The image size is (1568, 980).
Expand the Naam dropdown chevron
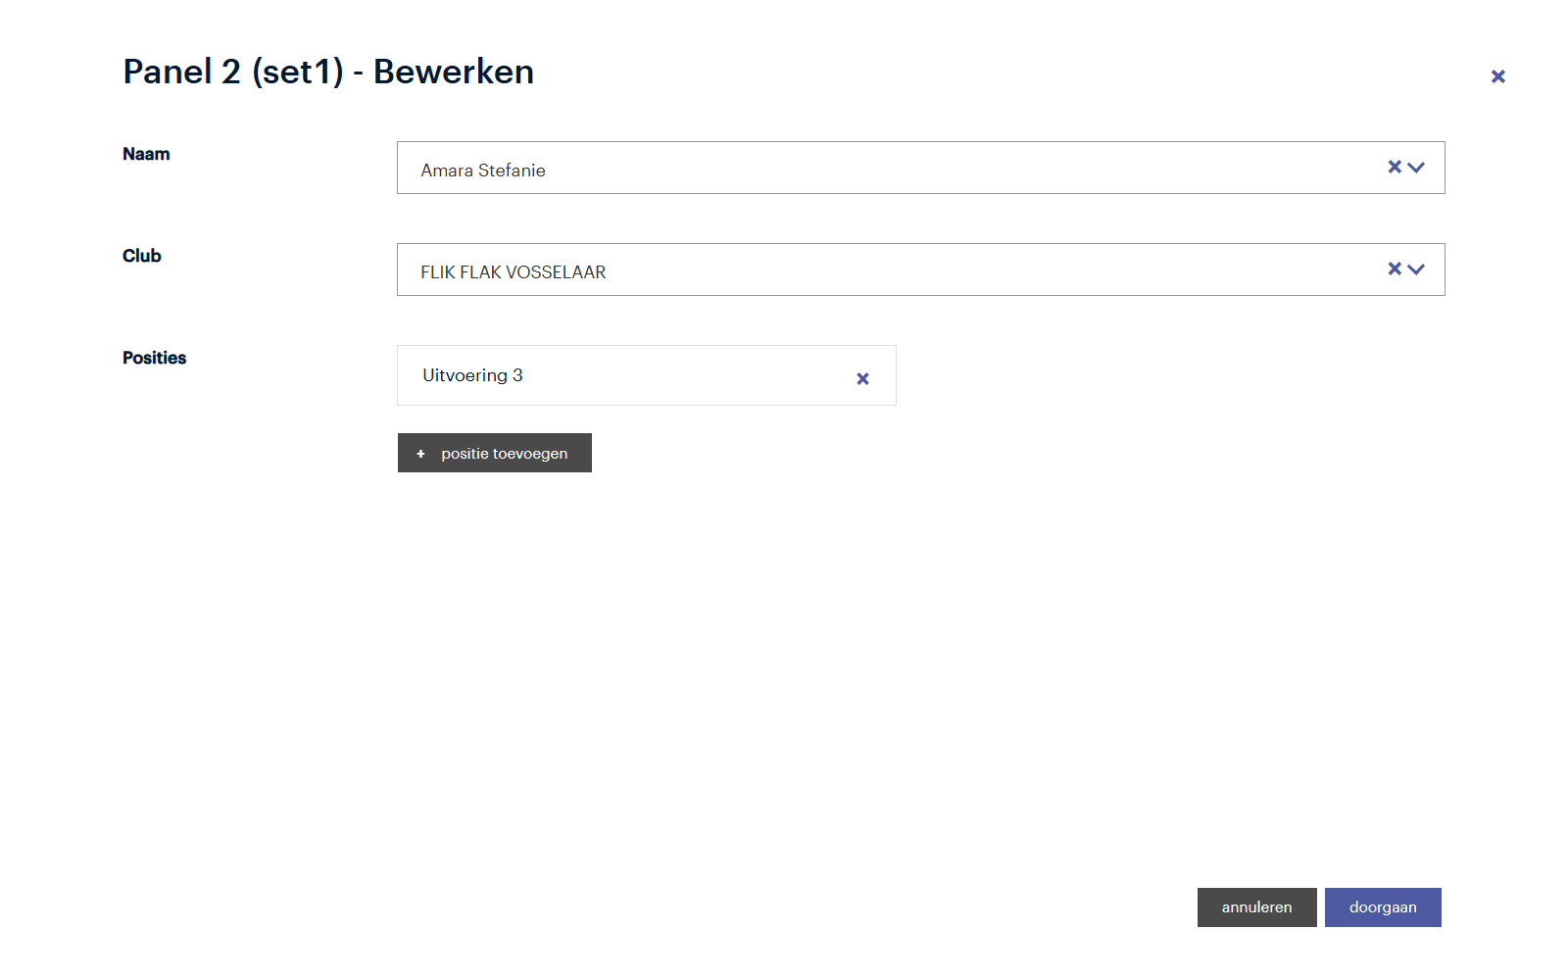(1416, 168)
